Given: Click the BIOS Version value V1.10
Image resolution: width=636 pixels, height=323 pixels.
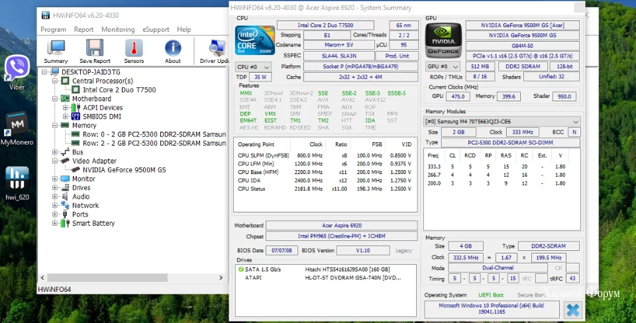Looking at the screenshot, I should (363, 250).
